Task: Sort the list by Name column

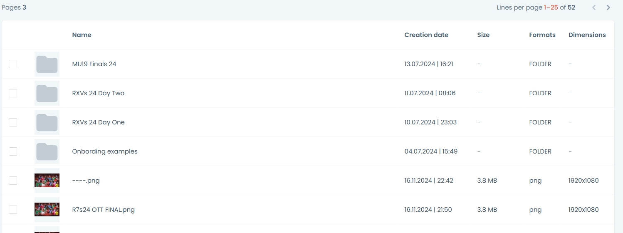Action: [82, 35]
